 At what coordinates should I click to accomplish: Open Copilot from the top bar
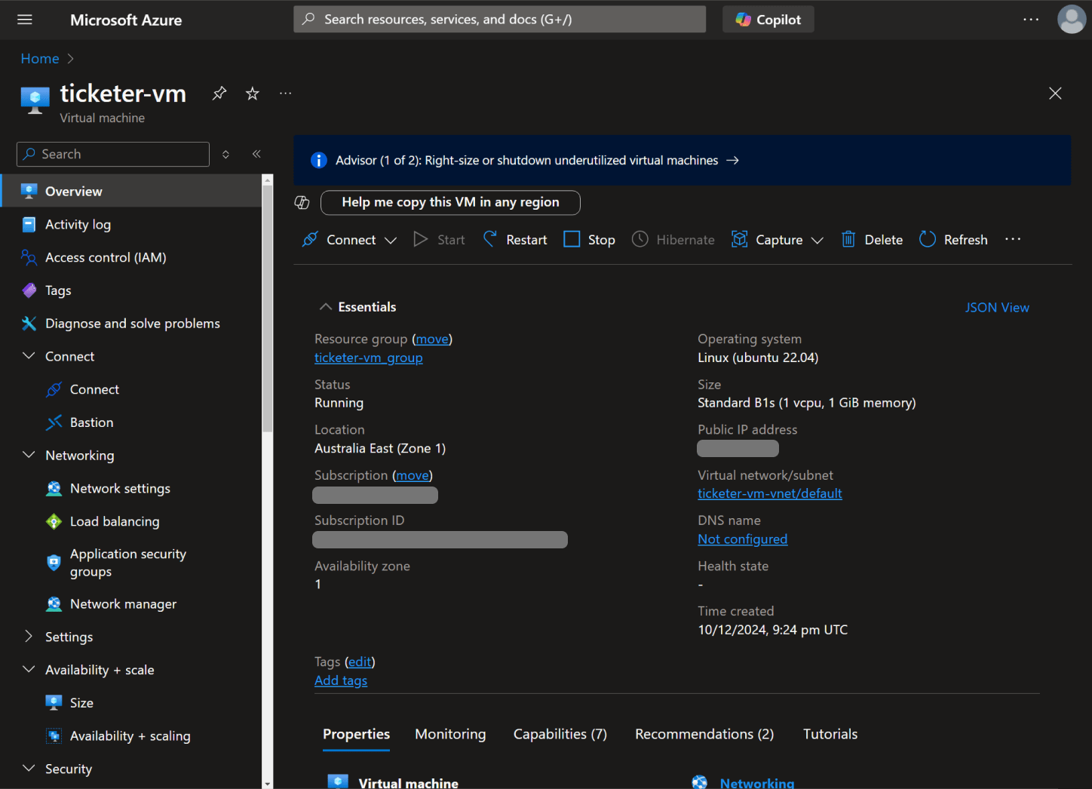click(768, 20)
